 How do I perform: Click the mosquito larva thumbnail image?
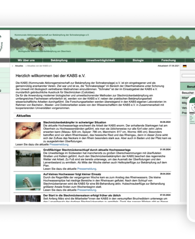(28, 182)
